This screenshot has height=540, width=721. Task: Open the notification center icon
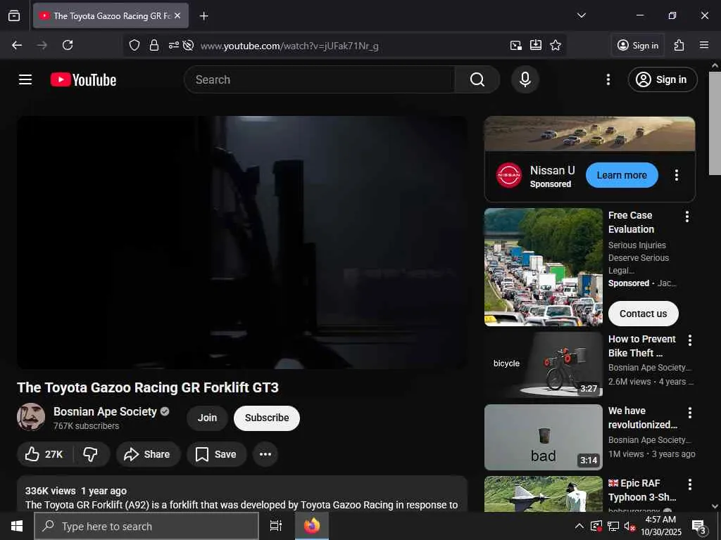pos(699,527)
